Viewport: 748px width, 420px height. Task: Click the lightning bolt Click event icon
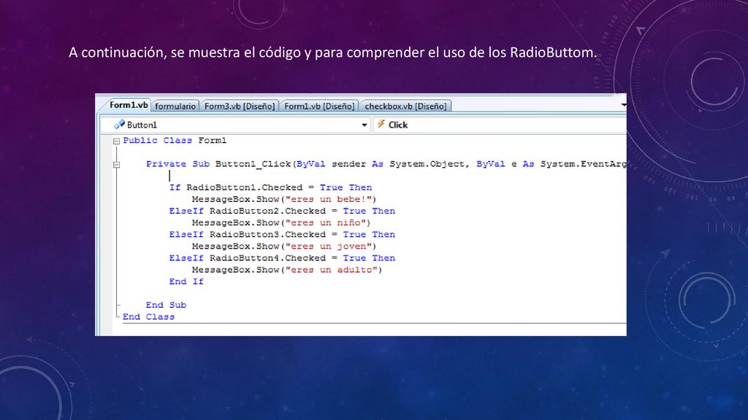[x=381, y=124]
